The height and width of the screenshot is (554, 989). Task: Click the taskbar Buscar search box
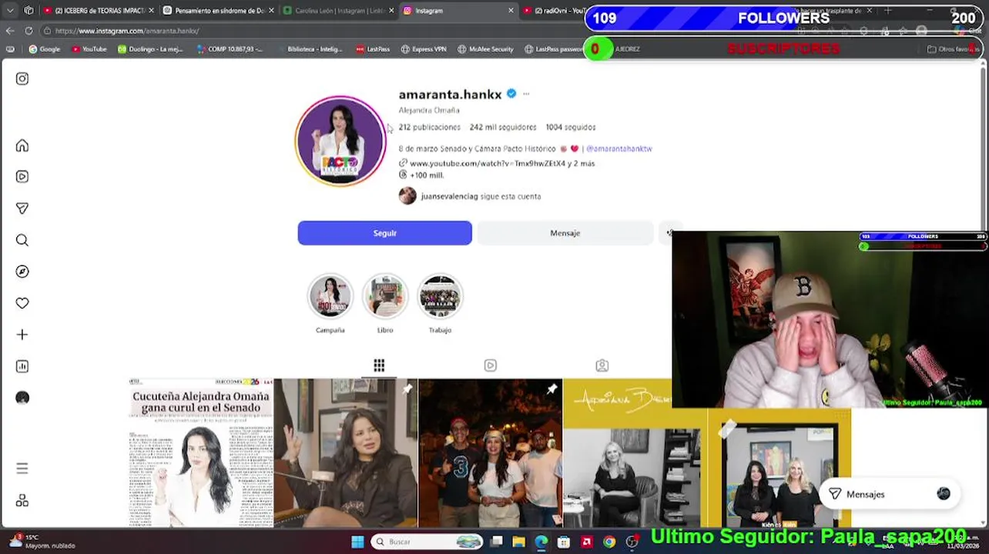(427, 542)
